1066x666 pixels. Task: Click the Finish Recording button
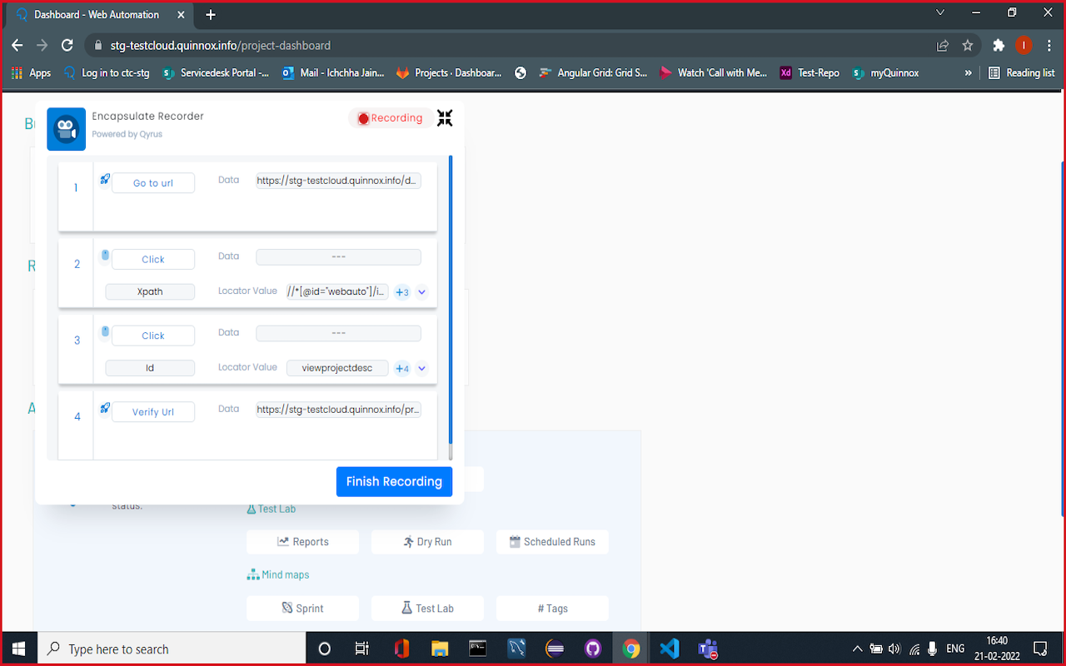coord(394,481)
